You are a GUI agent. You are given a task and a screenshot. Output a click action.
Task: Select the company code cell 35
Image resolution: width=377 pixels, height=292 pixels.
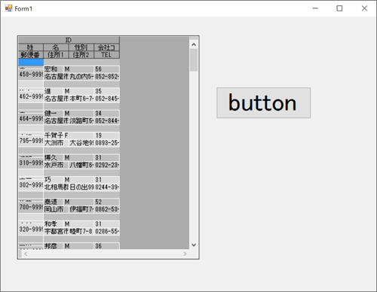(x=107, y=91)
